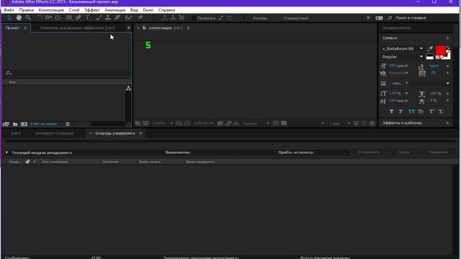The width and height of the screenshot is (461, 259).
Task: Click the Local Axis mode icon
Action: click(x=164, y=18)
